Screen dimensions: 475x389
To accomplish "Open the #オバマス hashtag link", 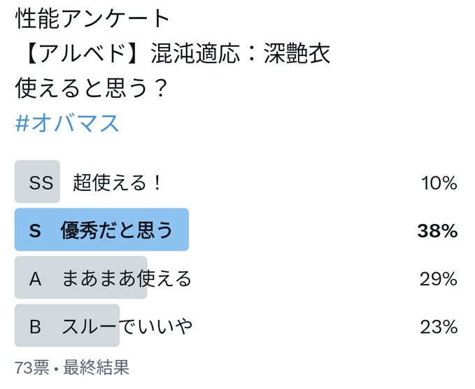I will tap(67, 123).
